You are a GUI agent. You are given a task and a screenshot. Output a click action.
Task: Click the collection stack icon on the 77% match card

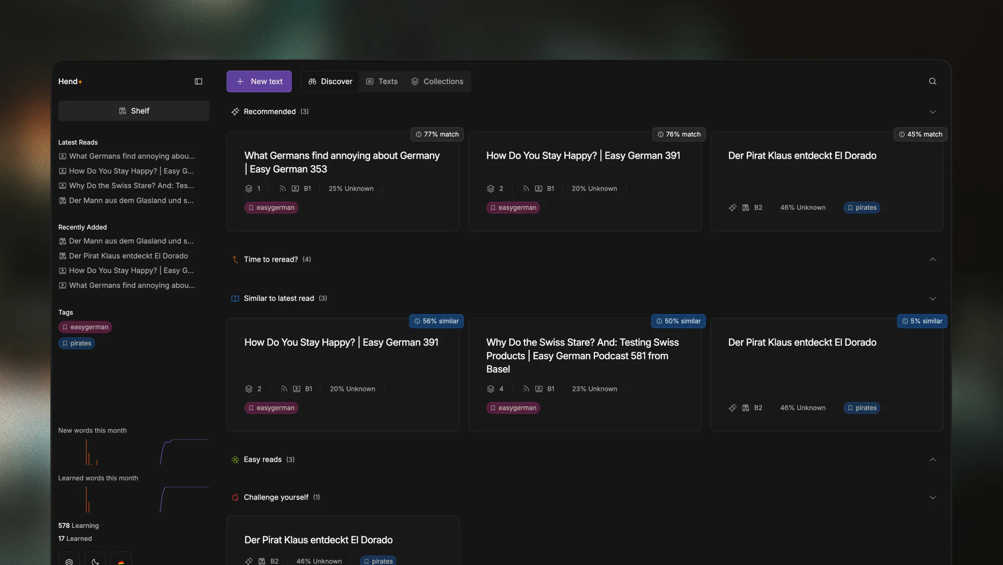coord(249,189)
